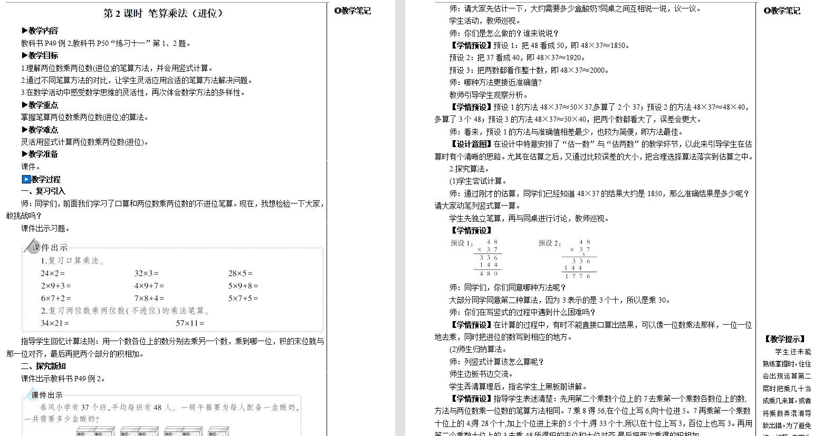The width and height of the screenshot is (813, 436).
Task: Click the line 学生活动，教师巡视。
Action: pyautogui.click(x=484, y=21)
